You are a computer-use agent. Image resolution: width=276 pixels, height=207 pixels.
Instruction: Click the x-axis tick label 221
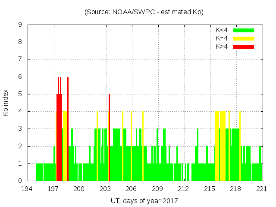click(262, 189)
